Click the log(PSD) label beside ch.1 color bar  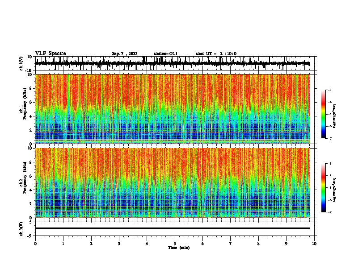click(335, 116)
